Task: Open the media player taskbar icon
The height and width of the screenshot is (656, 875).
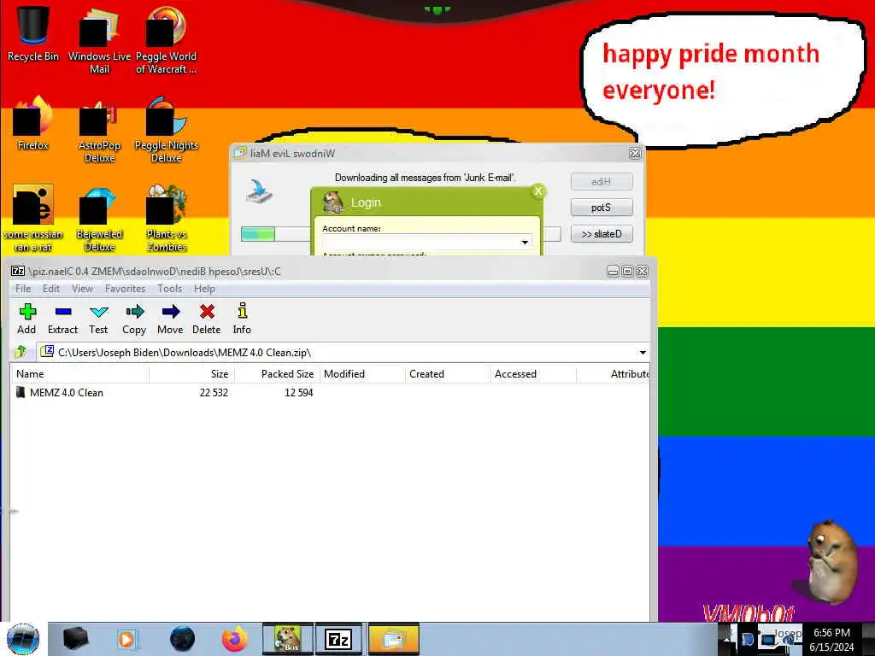Action: coord(127,639)
